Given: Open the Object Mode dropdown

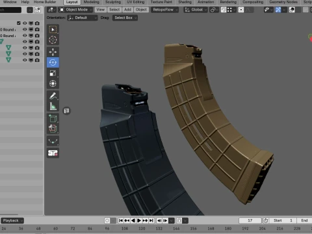Looking at the screenshot, I should 75,10.
